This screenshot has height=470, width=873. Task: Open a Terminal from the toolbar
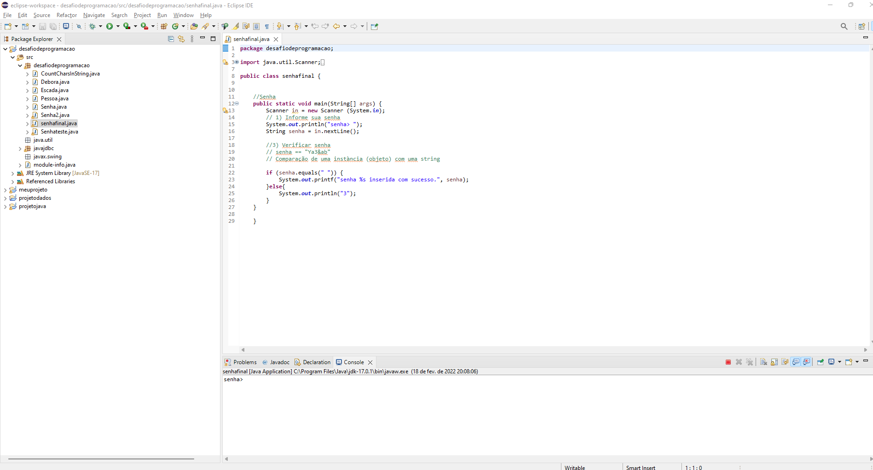coord(66,26)
